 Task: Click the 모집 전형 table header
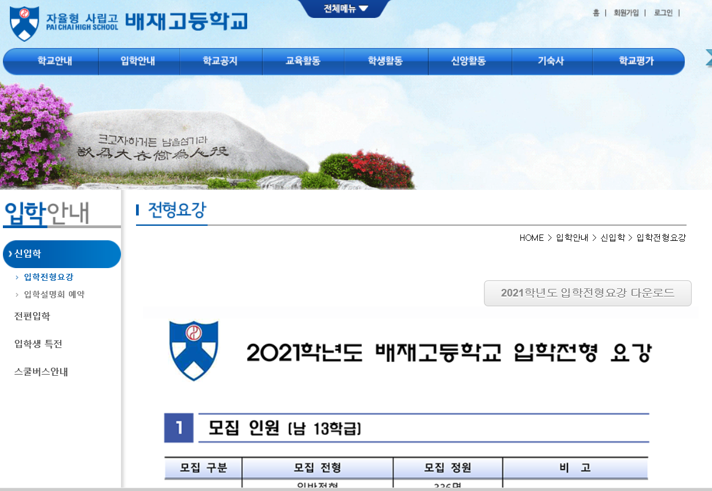click(x=318, y=468)
